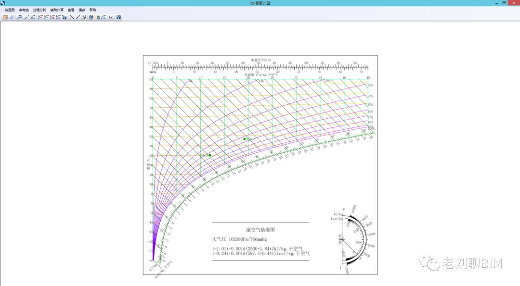The width and height of the screenshot is (520, 286).
Task: Restore down the 焓湿图计算 window
Action: (x=504, y=3)
